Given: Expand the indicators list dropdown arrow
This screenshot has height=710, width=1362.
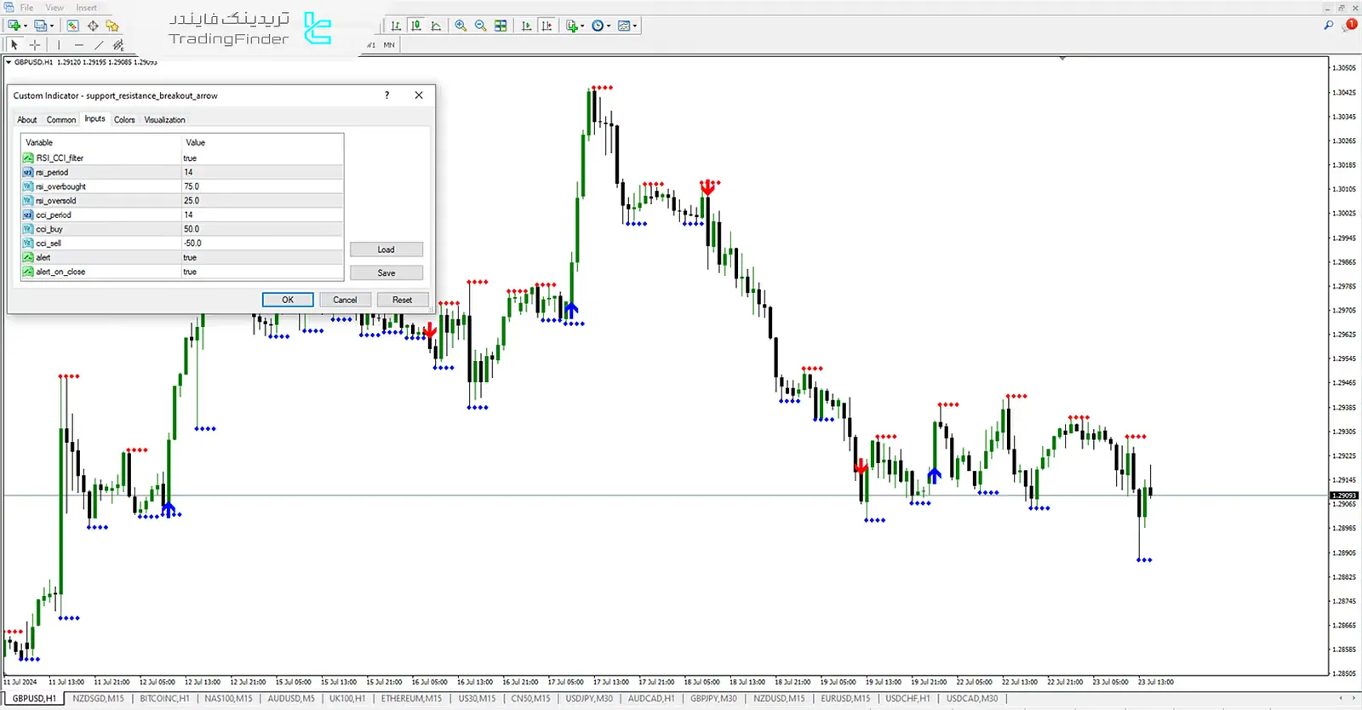Looking at the screenshot, I should pos(582,26).
